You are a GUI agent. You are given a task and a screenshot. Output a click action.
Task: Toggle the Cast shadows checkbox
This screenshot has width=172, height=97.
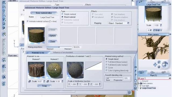112,14
